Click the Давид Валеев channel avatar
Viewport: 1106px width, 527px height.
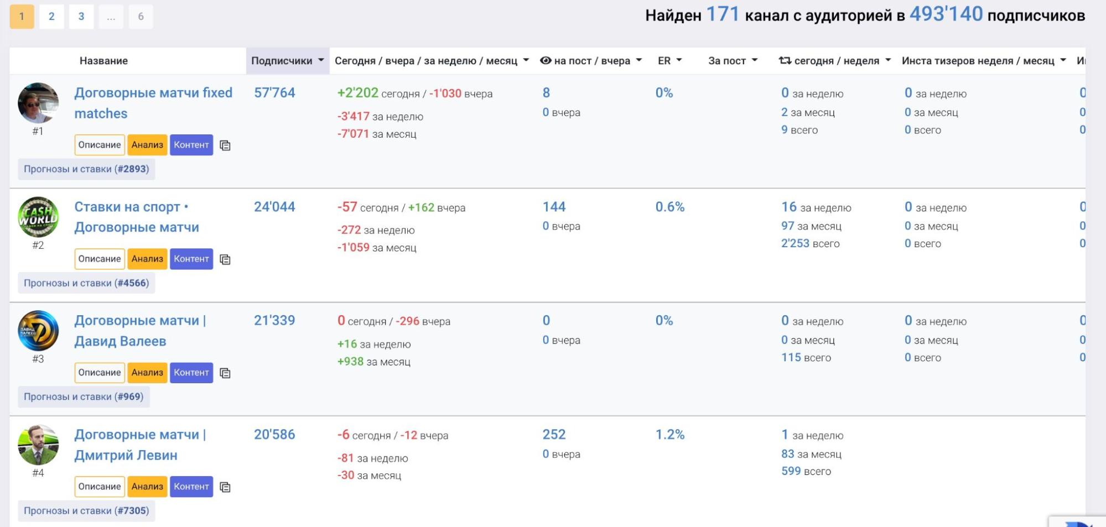[38, 331]
